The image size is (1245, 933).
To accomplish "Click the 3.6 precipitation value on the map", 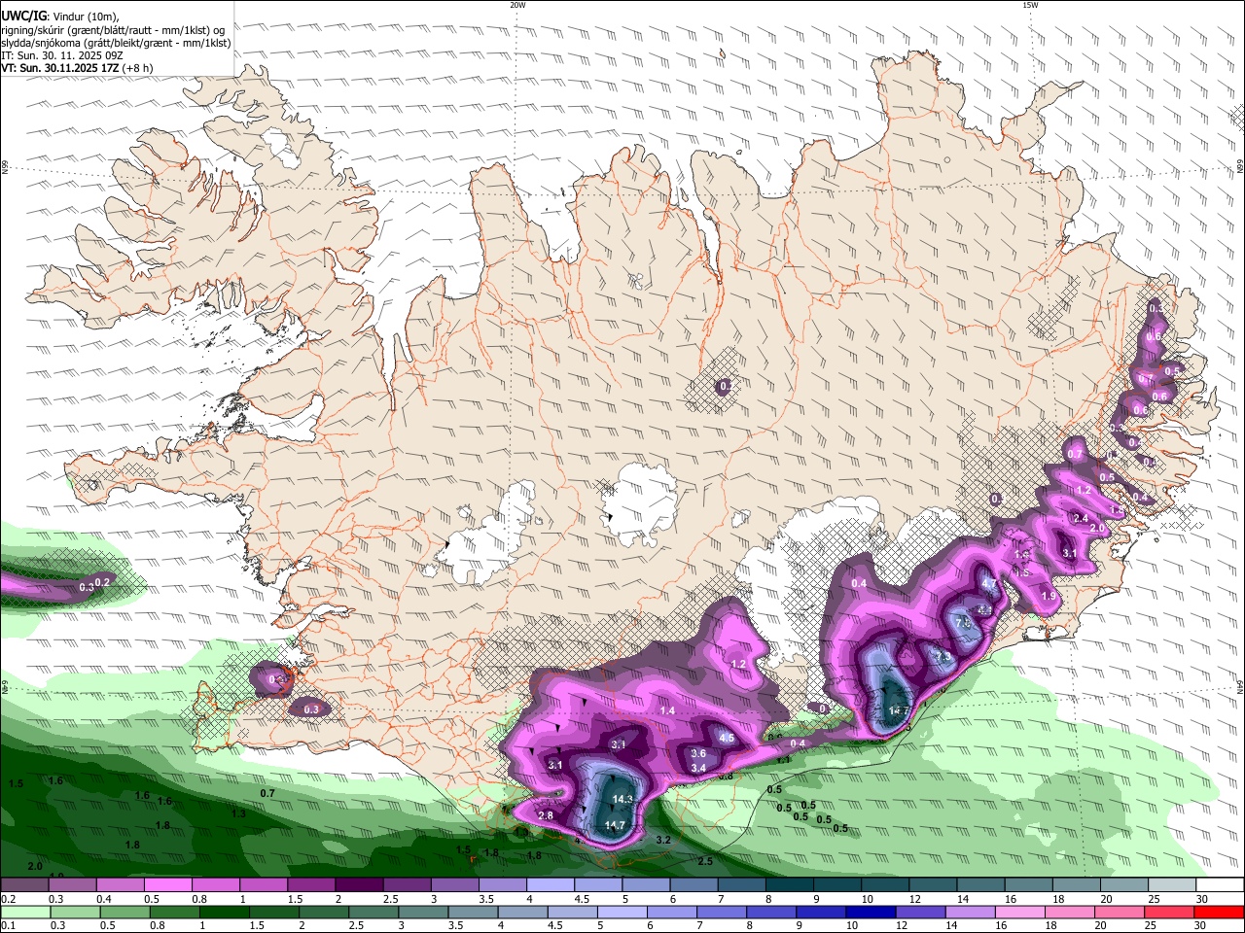I will click(697, 753).
